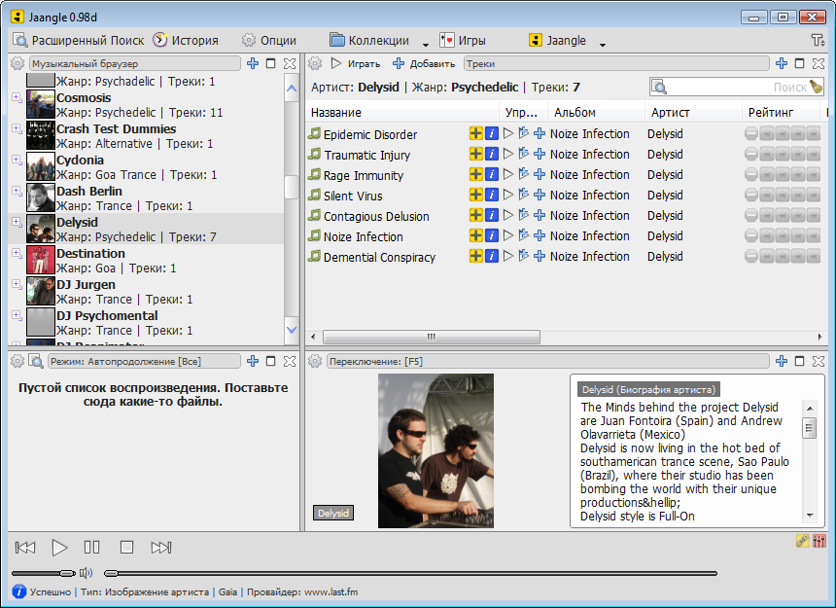
Task: Click the Режим: Автопродолжение [Все] button
Action: [144, 361]
